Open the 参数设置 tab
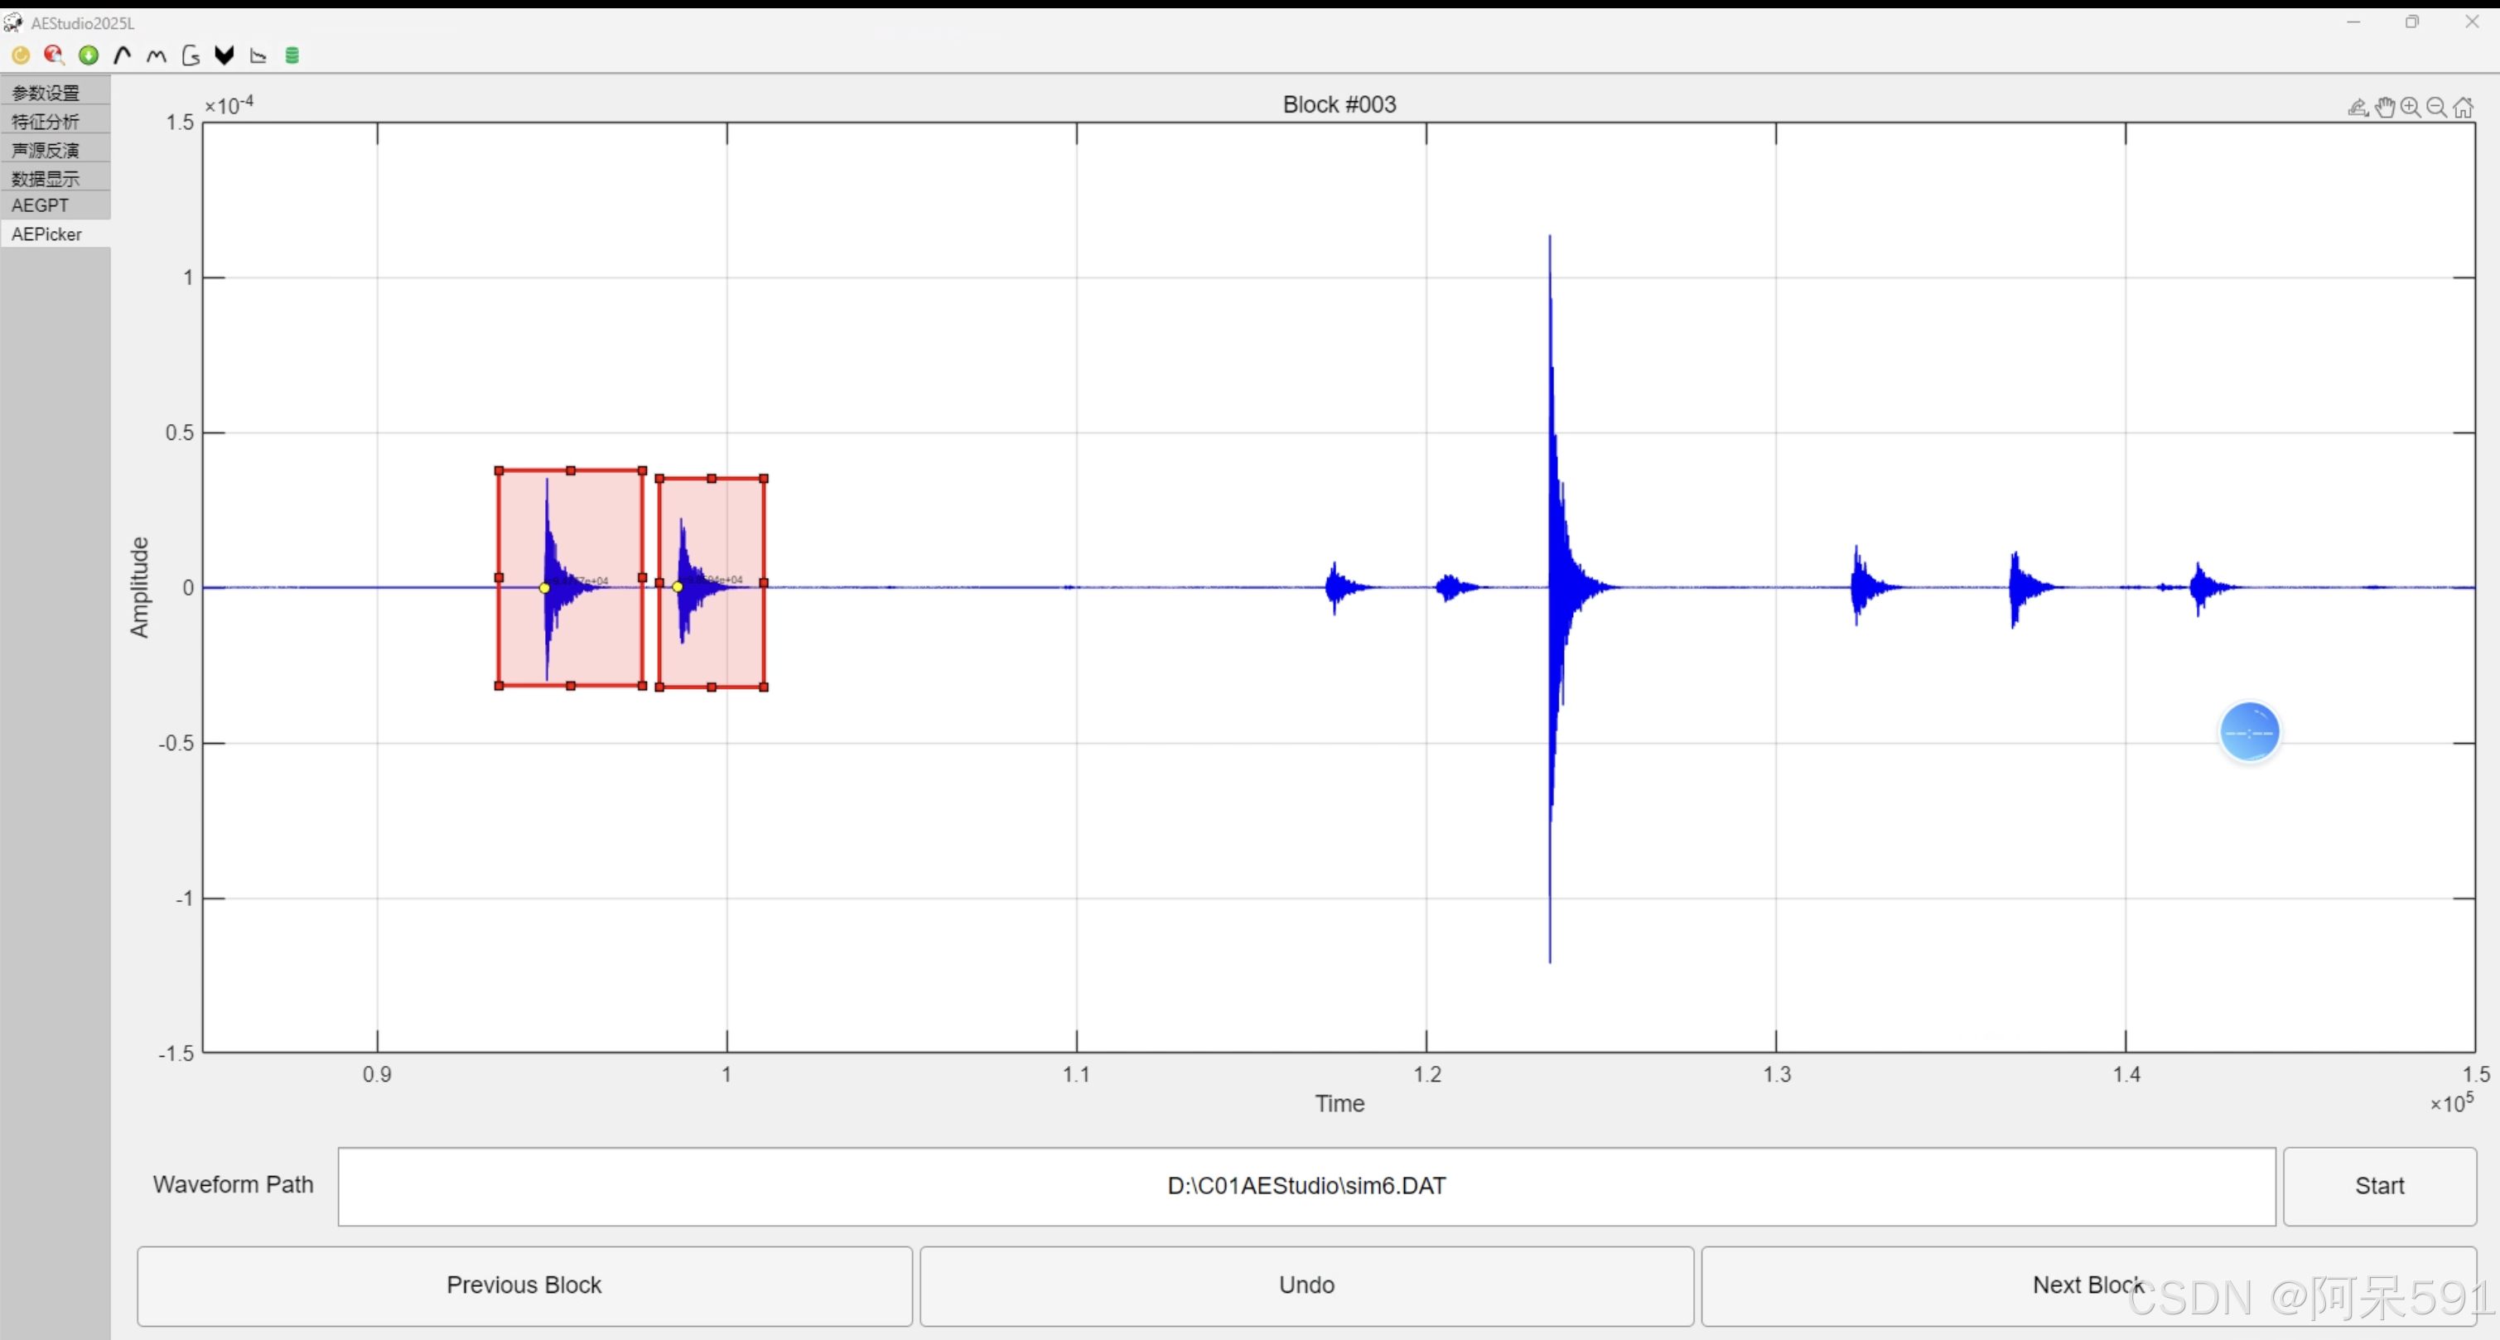The height and width of the screenshot is (1340, 2500). [x=46, y=93]
